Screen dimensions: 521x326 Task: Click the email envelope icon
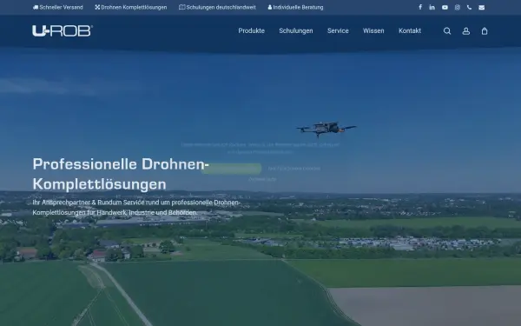[481, 7]
